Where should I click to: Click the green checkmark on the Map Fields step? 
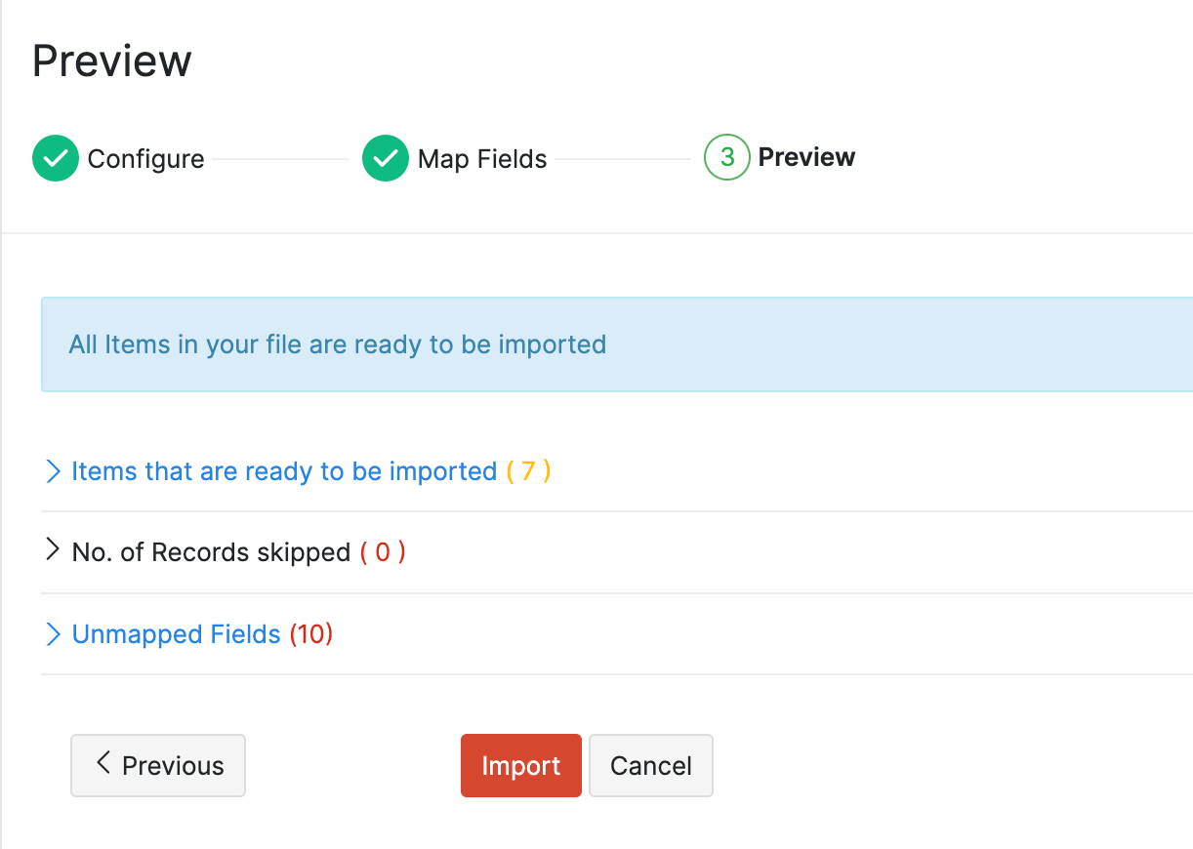pos(386,158)
